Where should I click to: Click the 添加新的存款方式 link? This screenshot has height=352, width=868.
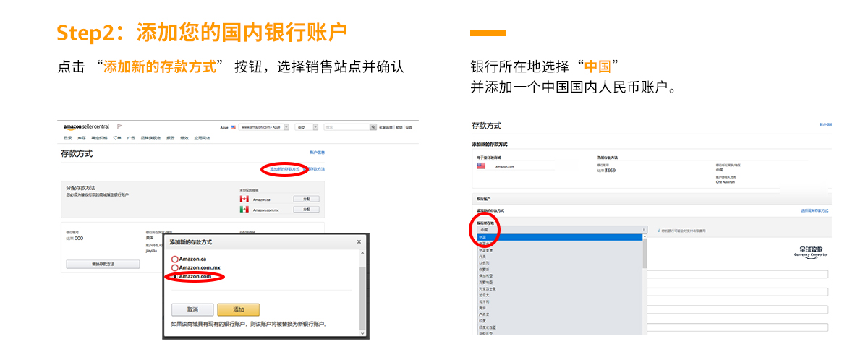(x=285, y=168)
